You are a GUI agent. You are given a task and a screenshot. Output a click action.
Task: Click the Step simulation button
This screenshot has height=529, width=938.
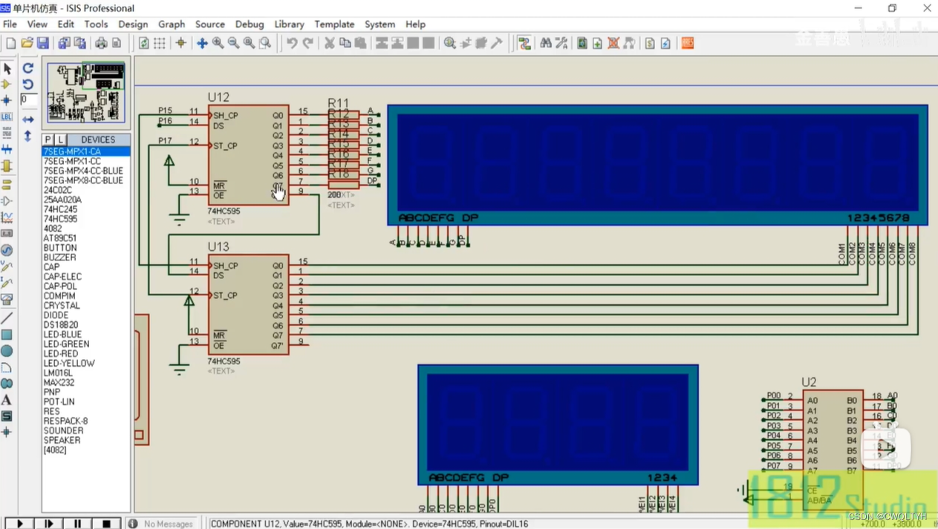[x=48, y=523]
